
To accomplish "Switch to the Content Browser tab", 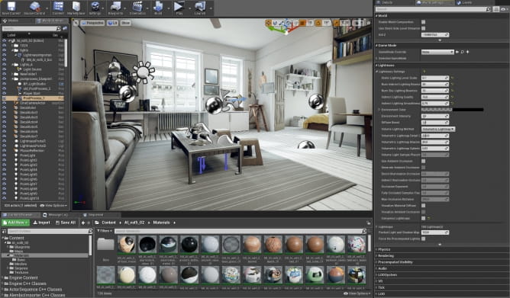I will point(20,215).
